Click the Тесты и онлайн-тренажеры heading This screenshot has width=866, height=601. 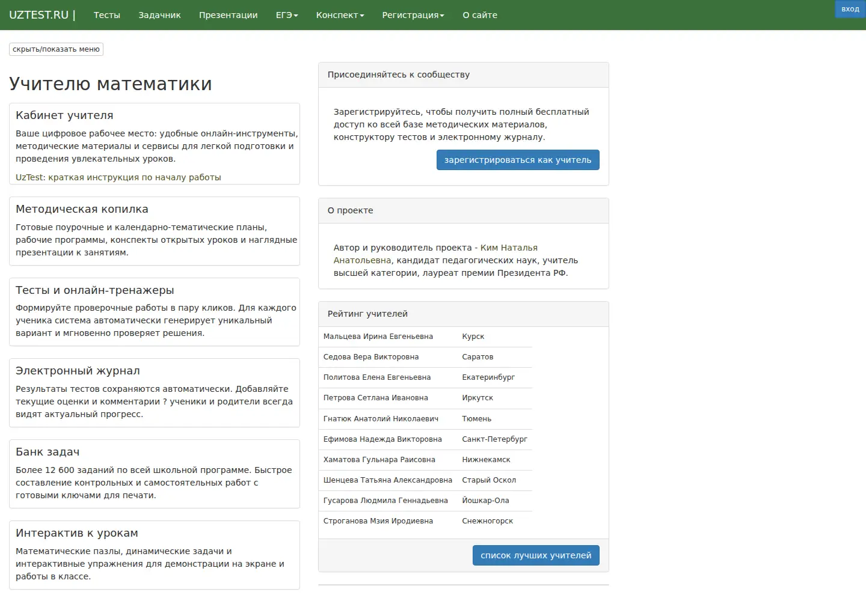(x=95, y=290)
